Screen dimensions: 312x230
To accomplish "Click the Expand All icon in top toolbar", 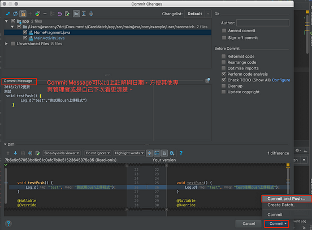I will click(84, 14).
